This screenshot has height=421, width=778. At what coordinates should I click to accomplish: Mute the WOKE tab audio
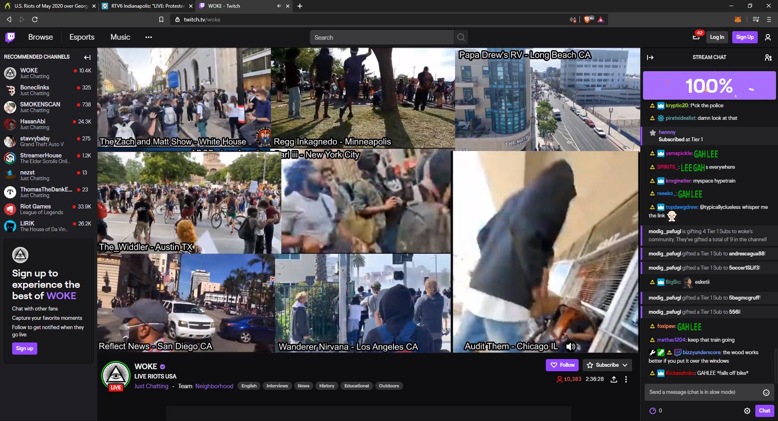click(279, 6)
